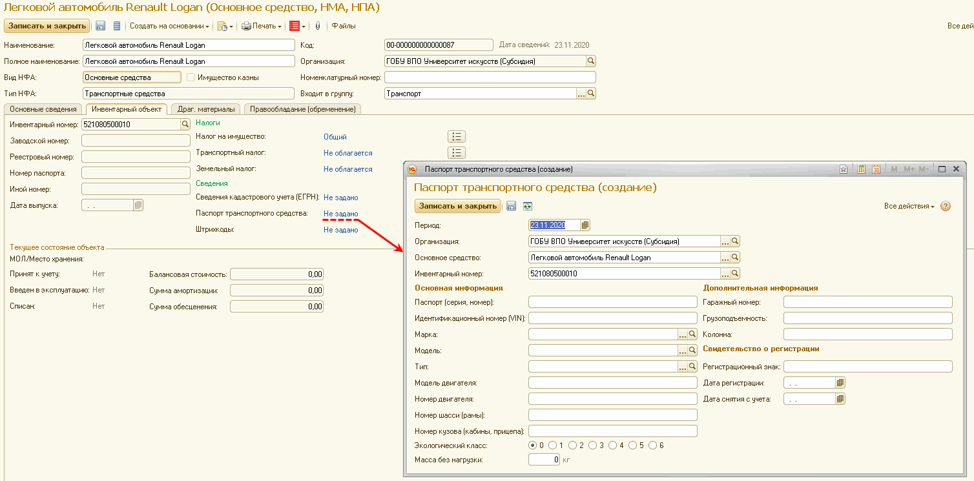974x481 pixels.
Task: Click main window Записать и закрыть button
Action: pyautogui.click(x=46, y=26)
